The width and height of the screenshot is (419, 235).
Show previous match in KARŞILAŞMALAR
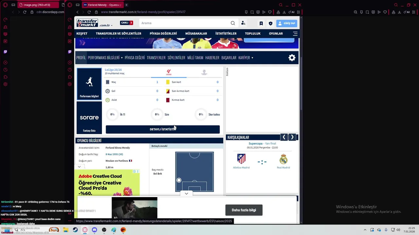(284, 137)
